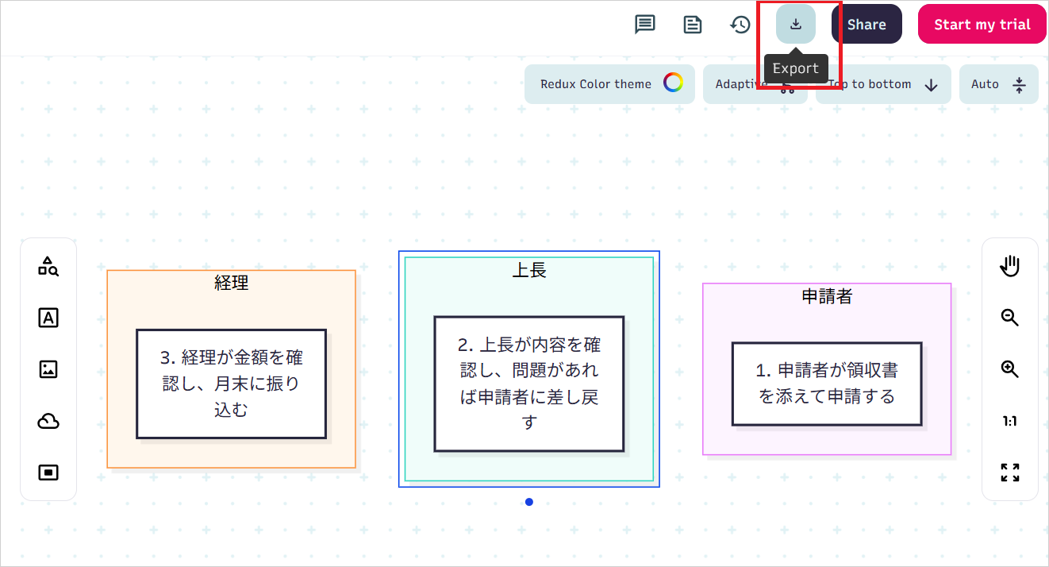The height and width of the screenshot is (567, 1049).
Task: Click the Export download icon
Action: [x=796, y=24]
